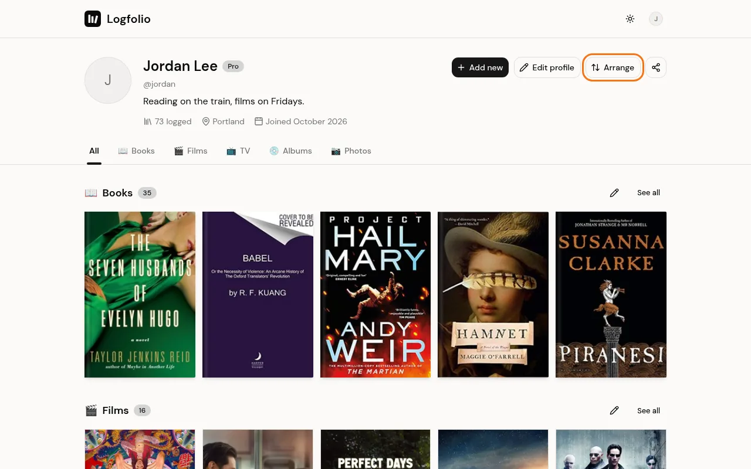This screenshot has width=751, height=469.
Task: Click Jordan Lee's large profile avatar
Action: coord(108,80)
